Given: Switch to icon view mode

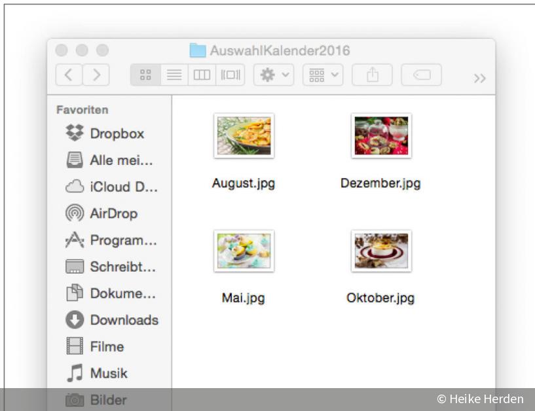Looking at the screenshot, I should pyautogui.click(x=145, y=74).
